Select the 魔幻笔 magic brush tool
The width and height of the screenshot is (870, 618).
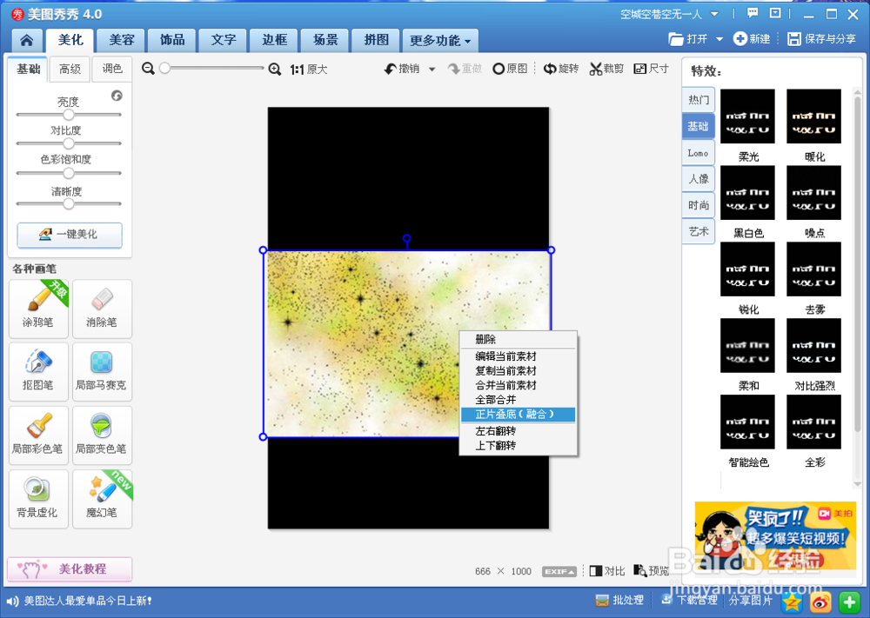point(102,499)
